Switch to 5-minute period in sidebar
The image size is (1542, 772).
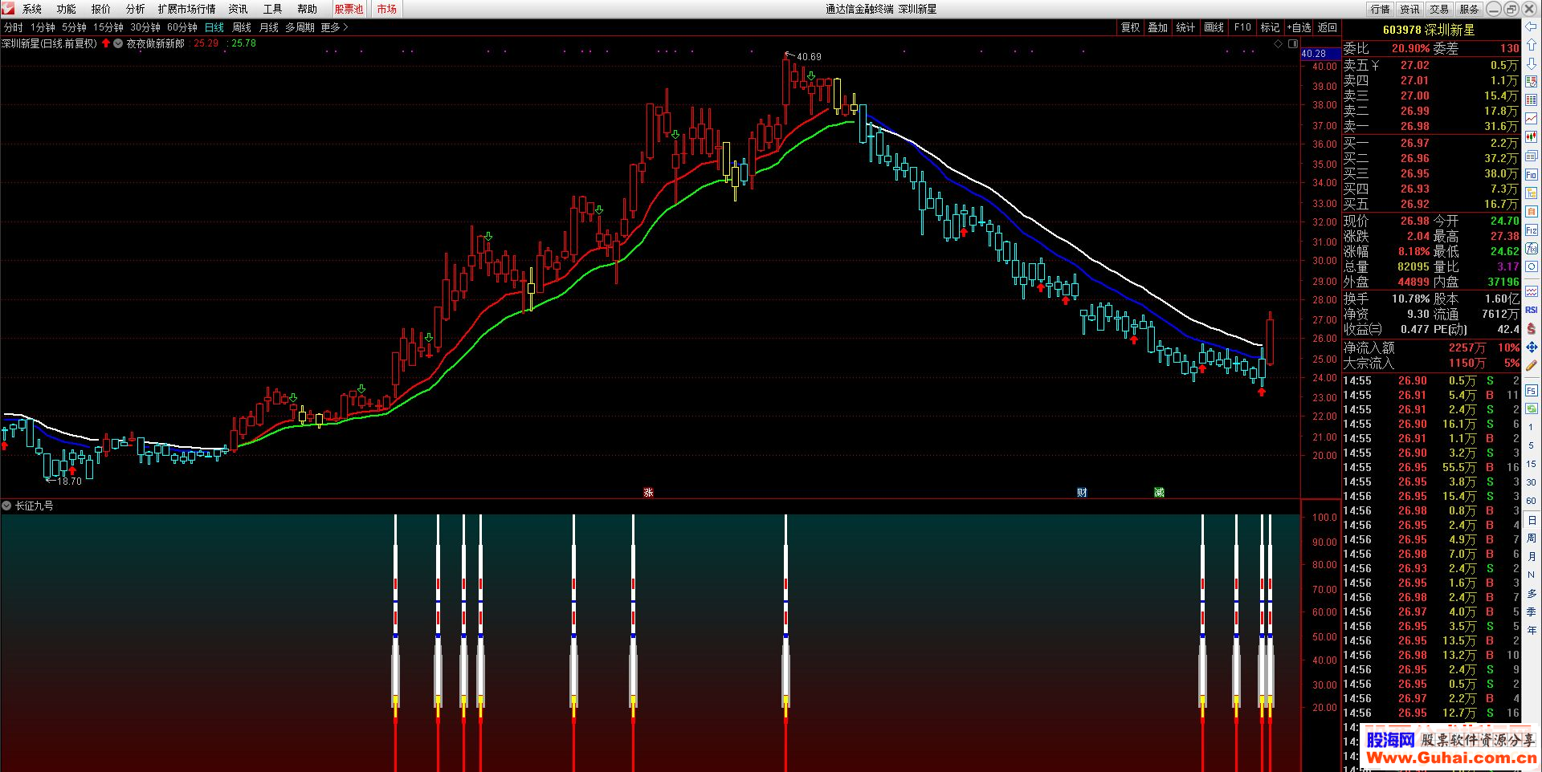pos(1532,445)
